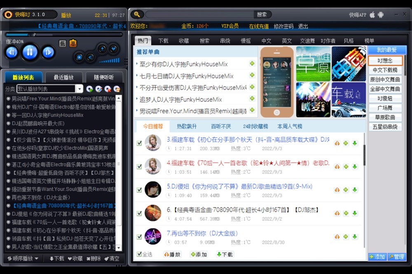Add song 5 DJ傻妞 with plus icon
This screenshot has height=274, width=412.
coord(346,190)
